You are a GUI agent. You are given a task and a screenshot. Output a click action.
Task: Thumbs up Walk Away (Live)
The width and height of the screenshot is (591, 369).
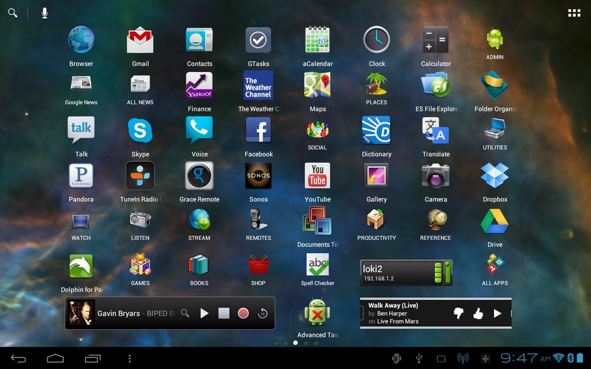pyautogui.click(x=478, y=313)
